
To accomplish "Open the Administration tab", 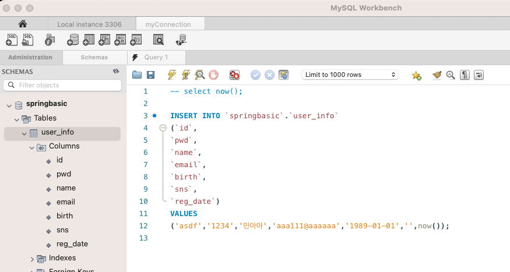I will tap(30, 57).
